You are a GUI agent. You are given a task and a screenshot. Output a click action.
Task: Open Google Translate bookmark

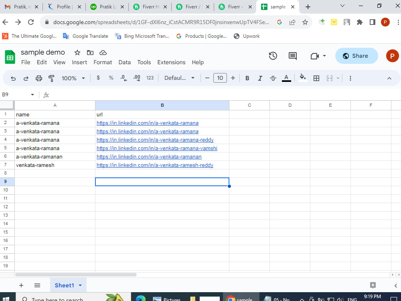pyautogui.click(x=85, y=36)
